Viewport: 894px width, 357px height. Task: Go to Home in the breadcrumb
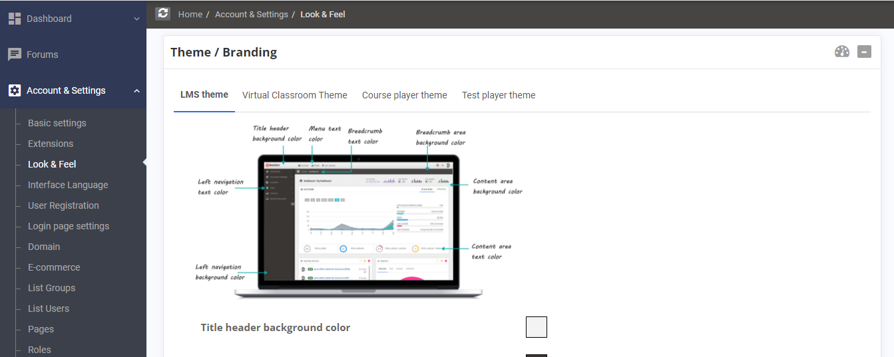tap(190, 14)
